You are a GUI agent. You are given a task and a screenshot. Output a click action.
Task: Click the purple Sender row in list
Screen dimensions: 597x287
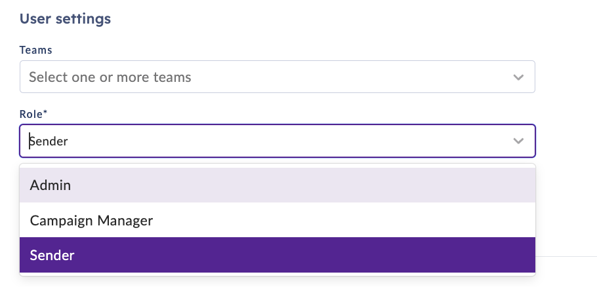pyautogui.click(x=278, y=255)
